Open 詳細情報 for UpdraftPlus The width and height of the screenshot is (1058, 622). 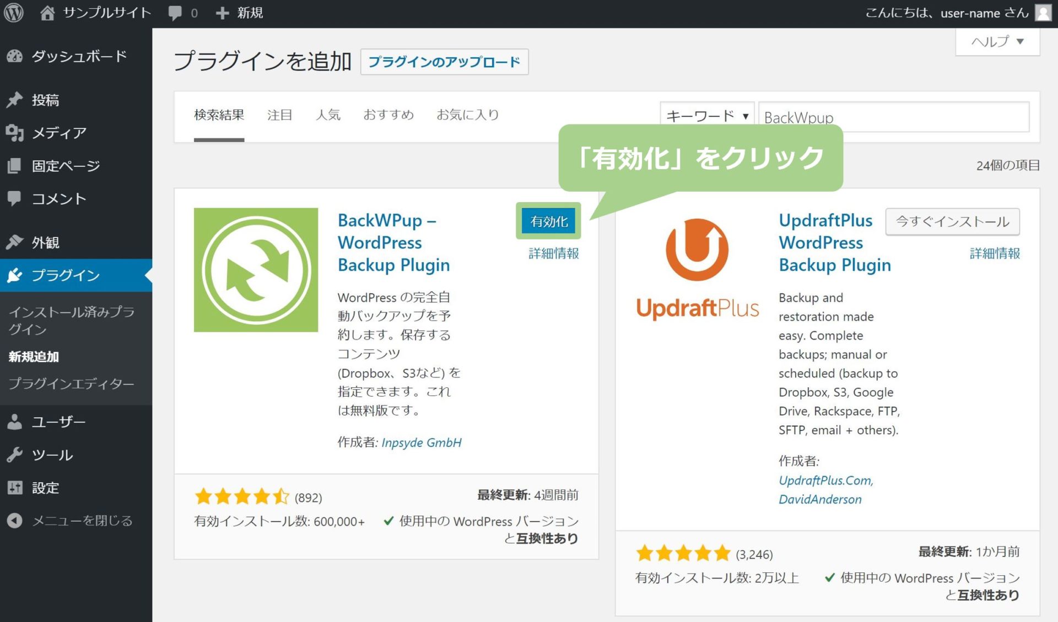[994, 253]
